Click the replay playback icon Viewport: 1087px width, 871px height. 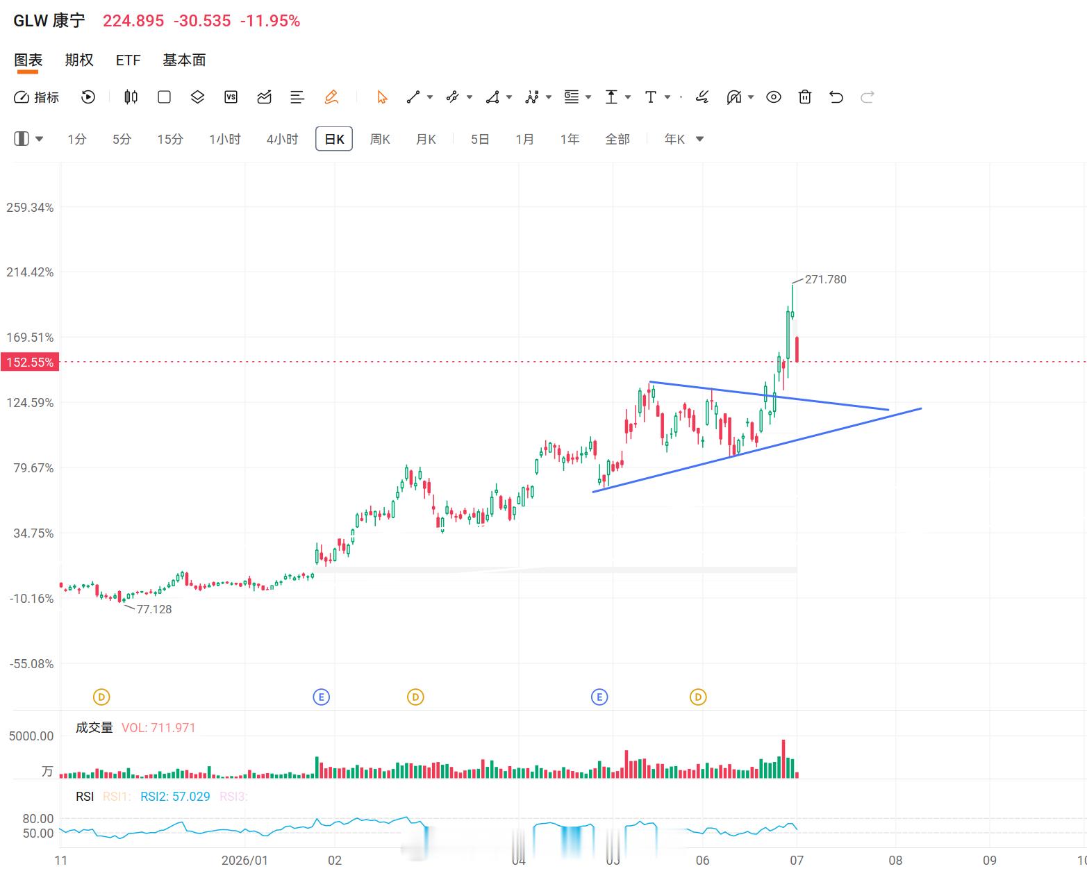point(88,97)
